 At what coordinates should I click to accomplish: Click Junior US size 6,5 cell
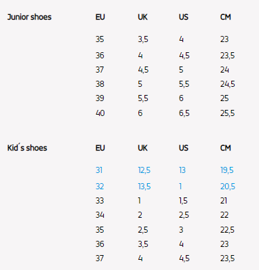184,113
